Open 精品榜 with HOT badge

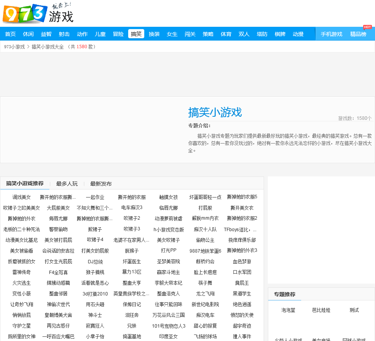click(x=358, y=34)
